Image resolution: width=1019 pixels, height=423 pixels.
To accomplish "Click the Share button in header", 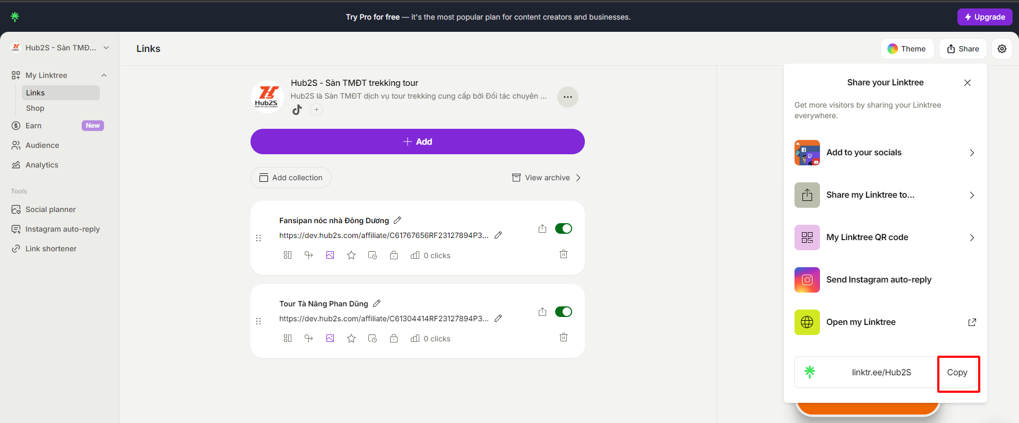I will pyautogui.click(x=963, y=49).
